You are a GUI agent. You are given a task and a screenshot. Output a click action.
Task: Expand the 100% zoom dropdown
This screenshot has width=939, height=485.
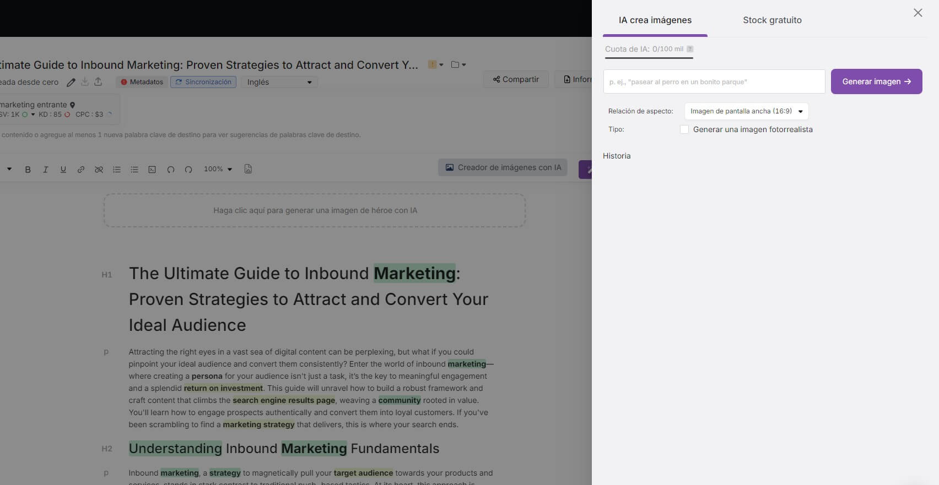pos(218,169)
